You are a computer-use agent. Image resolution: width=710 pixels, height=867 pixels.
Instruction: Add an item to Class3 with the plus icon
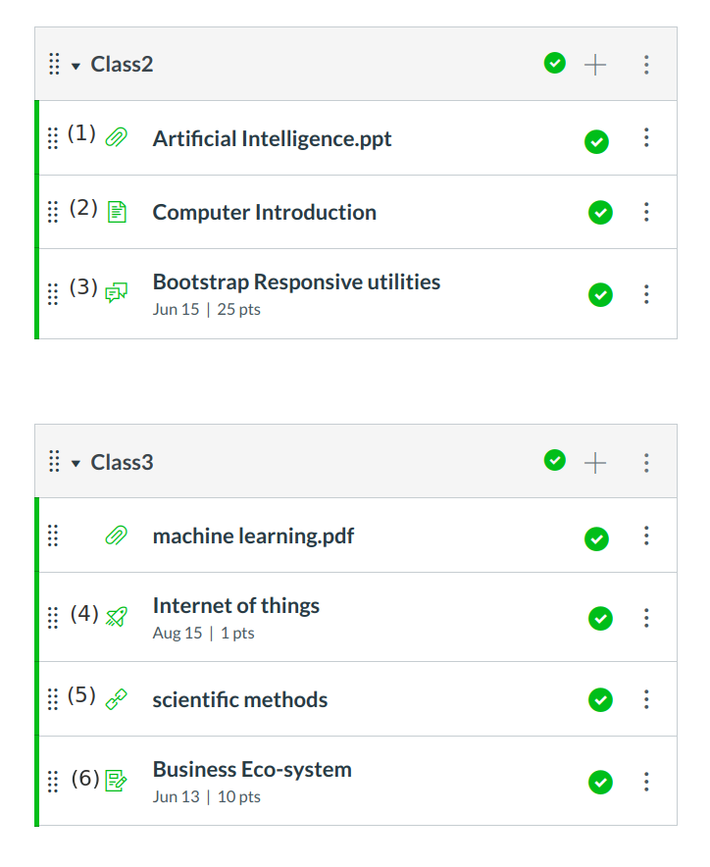[595, 463]
